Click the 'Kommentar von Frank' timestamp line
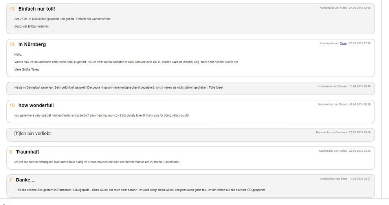 pyautogui.click(x=345, y=8)
